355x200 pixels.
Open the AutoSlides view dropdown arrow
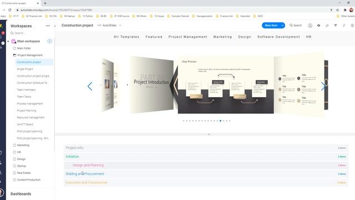[120, 26]
